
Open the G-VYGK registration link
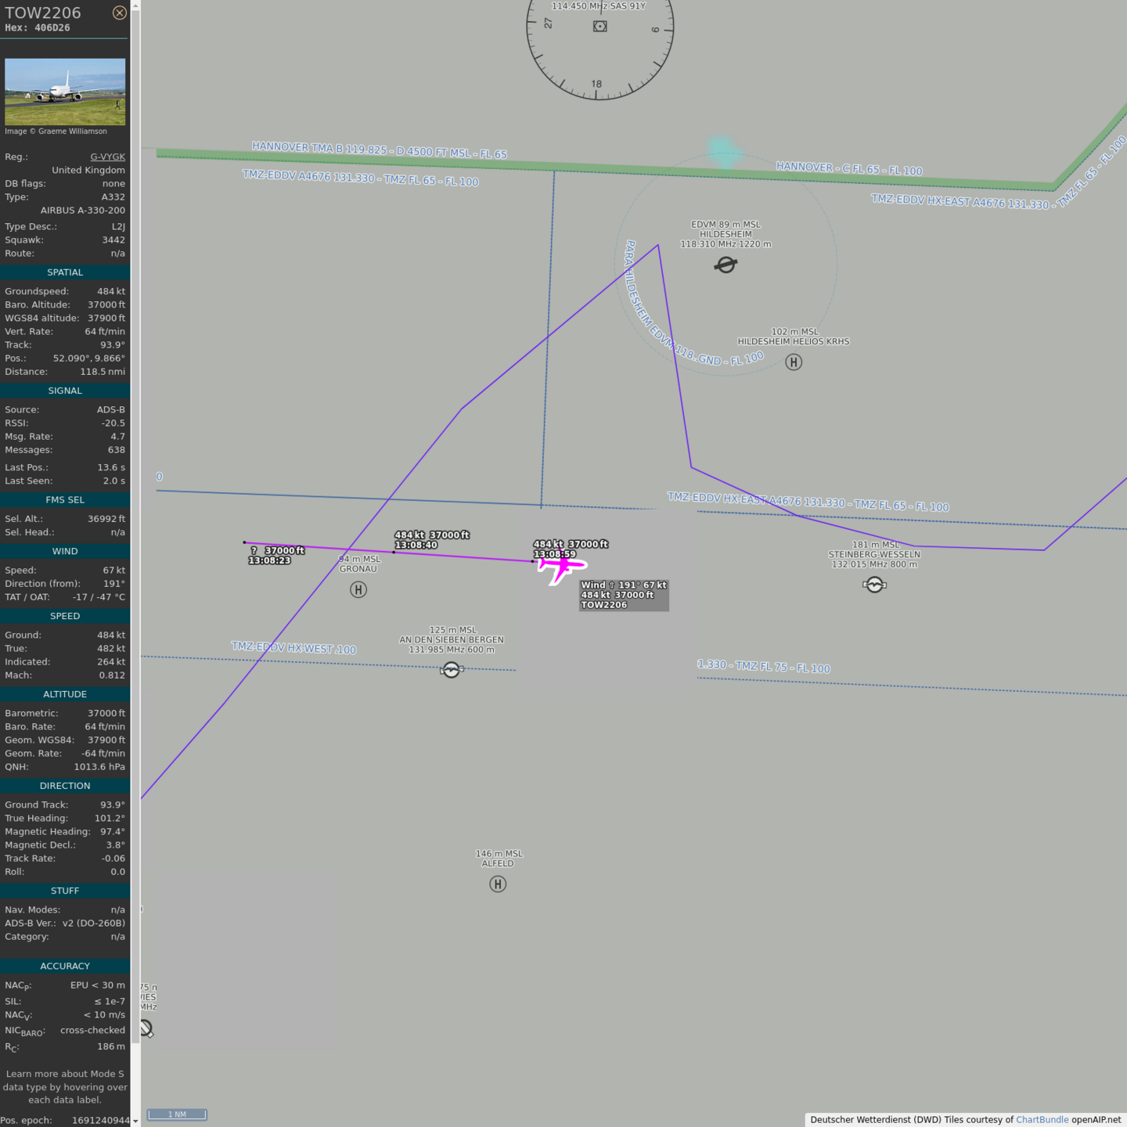[107, 157]
